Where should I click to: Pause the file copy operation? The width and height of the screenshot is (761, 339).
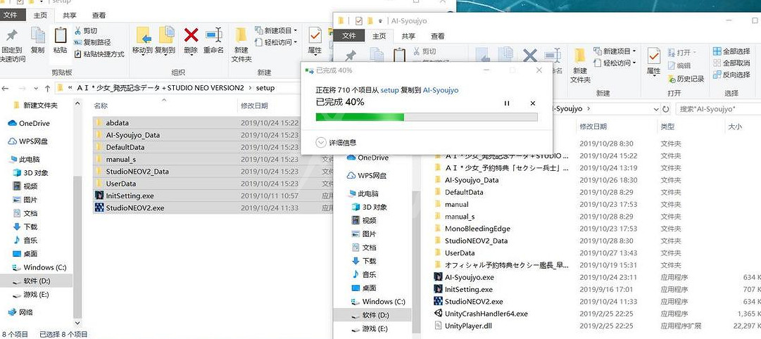(507, 103)
